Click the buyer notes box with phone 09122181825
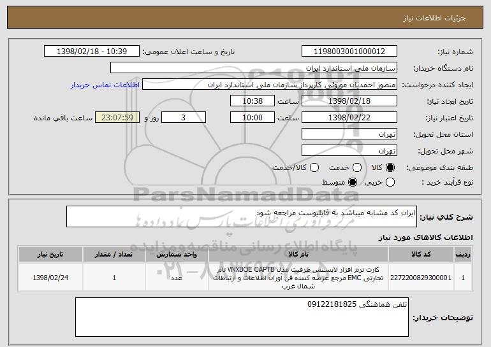Screen dimensions: 491x347 click(242, 317)
